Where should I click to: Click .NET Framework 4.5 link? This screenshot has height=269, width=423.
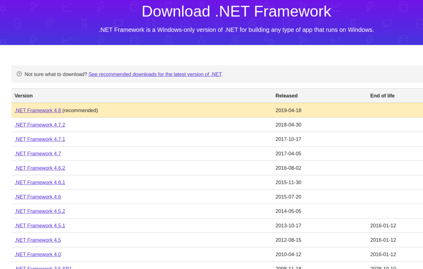tap(38, 240)
